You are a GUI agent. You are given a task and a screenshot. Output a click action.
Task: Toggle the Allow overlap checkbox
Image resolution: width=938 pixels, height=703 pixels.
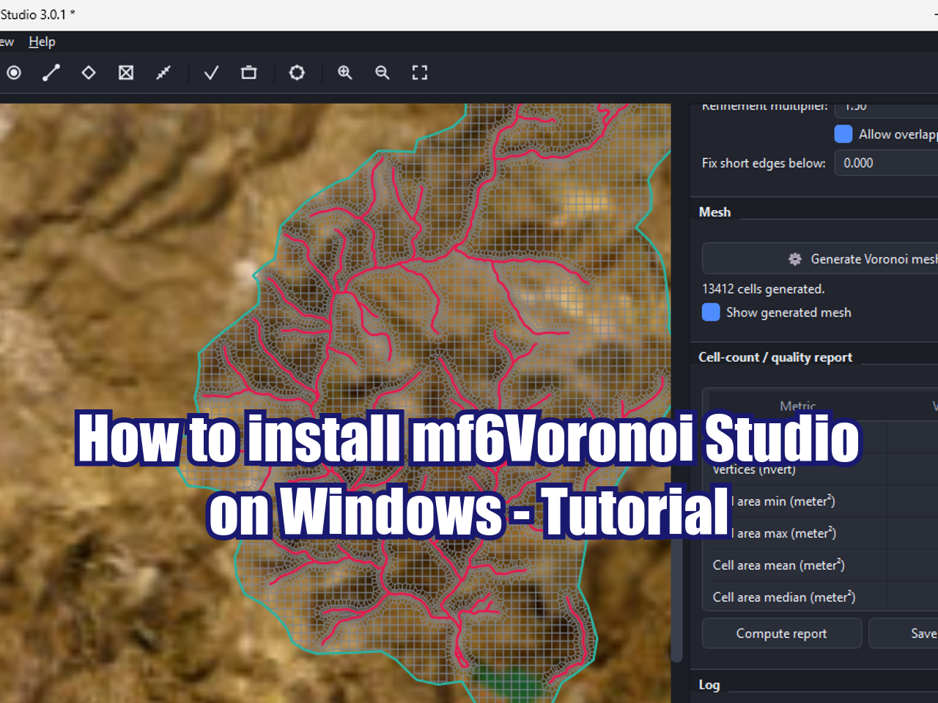843,134
